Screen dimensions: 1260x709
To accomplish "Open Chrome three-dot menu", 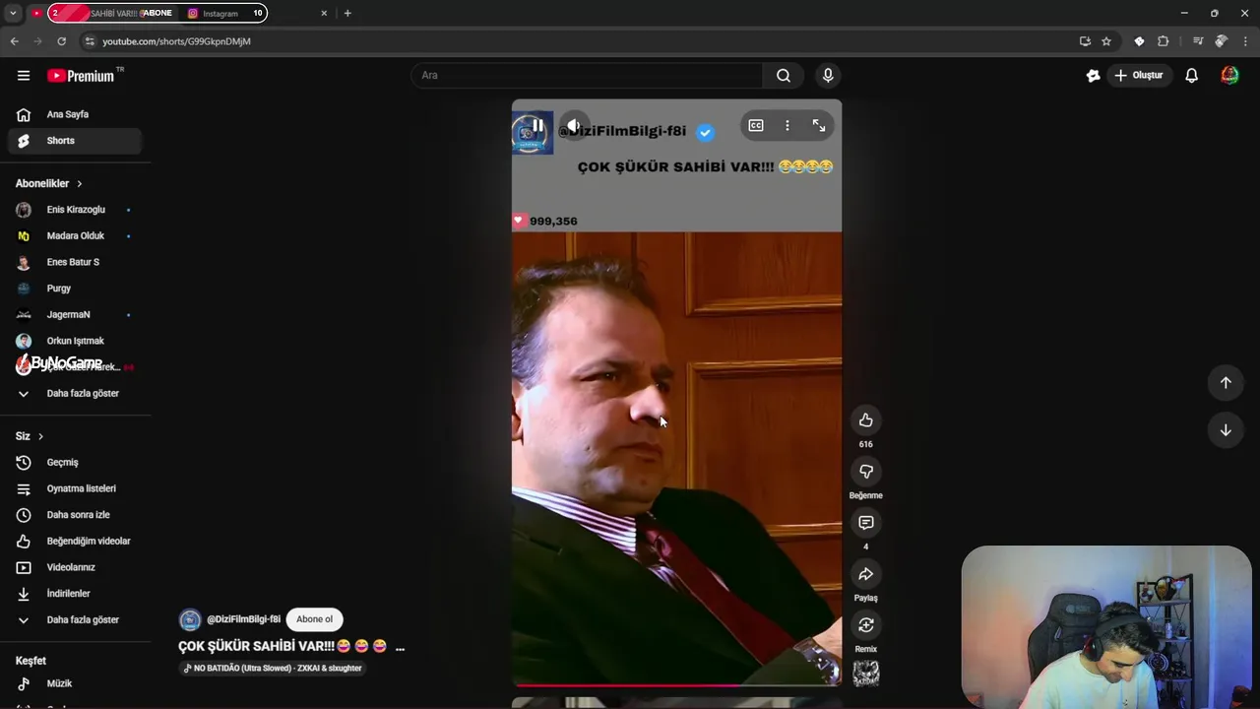I will (x=1246, y=41).
